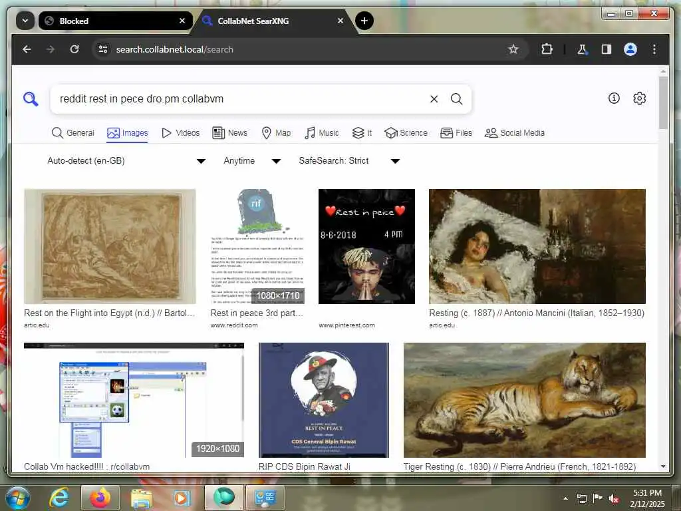The width and height of the screenshot is (681, 511).
Task: Click the SearXNG logo magnifier
Action: tap(31, 99)
